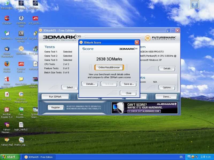Launch Windows Media Player from the desktop
This screenshot has height=160, width=214.
[x=21, y=95]
